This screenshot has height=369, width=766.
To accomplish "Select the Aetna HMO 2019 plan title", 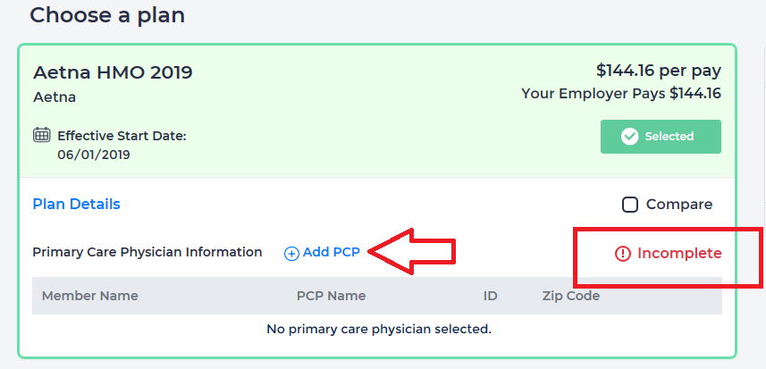I will tap(113, 72).
